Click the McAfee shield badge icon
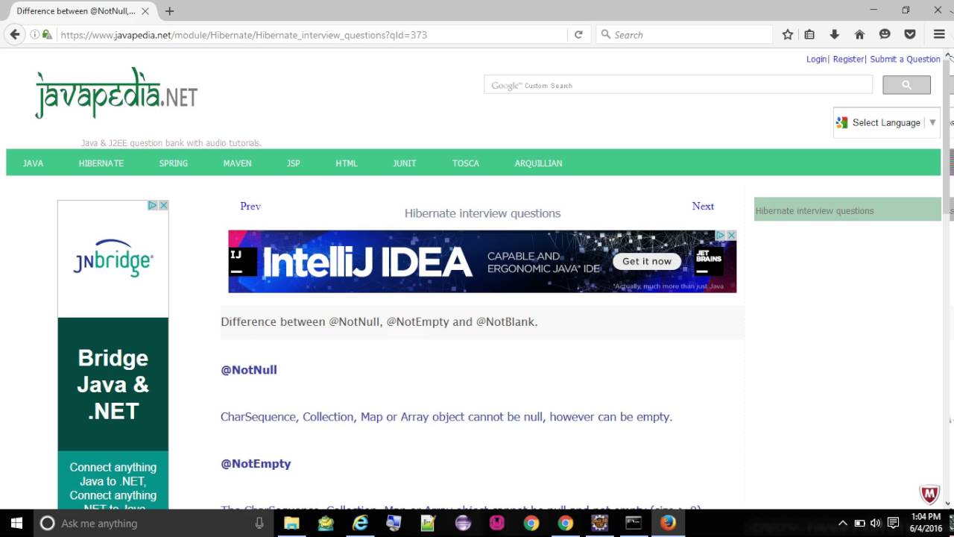This screenshot has height=537, width=954. [929, 494]
